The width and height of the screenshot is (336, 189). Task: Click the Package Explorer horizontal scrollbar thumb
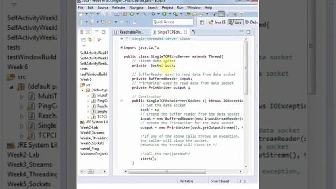pos(91,172)
